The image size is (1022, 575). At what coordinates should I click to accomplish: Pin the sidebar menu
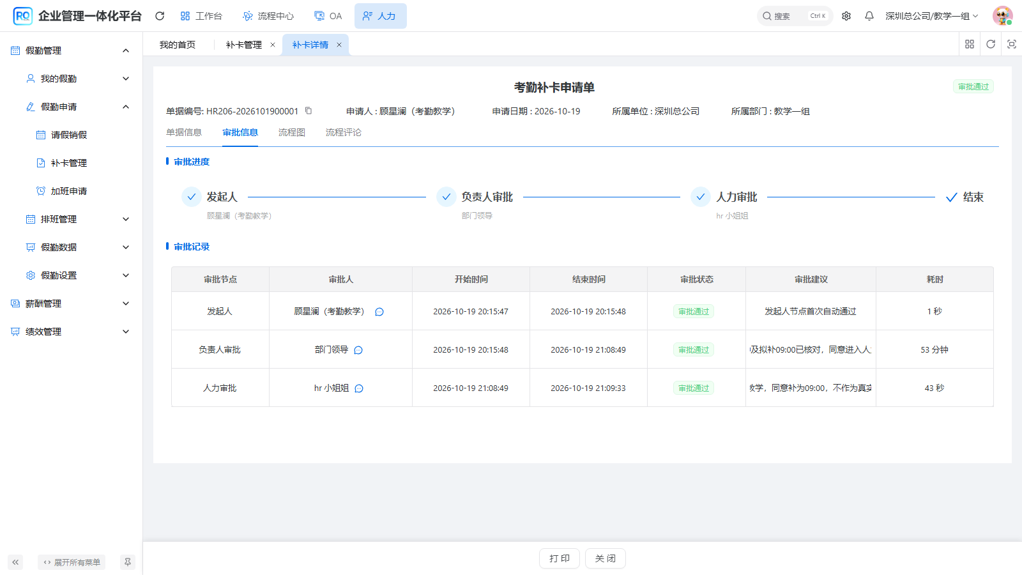pyautogui.click(x=128, y=562)
